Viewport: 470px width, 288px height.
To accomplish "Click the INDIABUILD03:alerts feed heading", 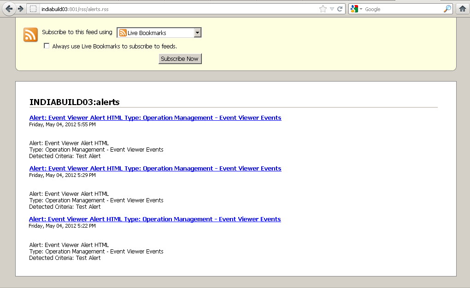I will pos(74,102).
